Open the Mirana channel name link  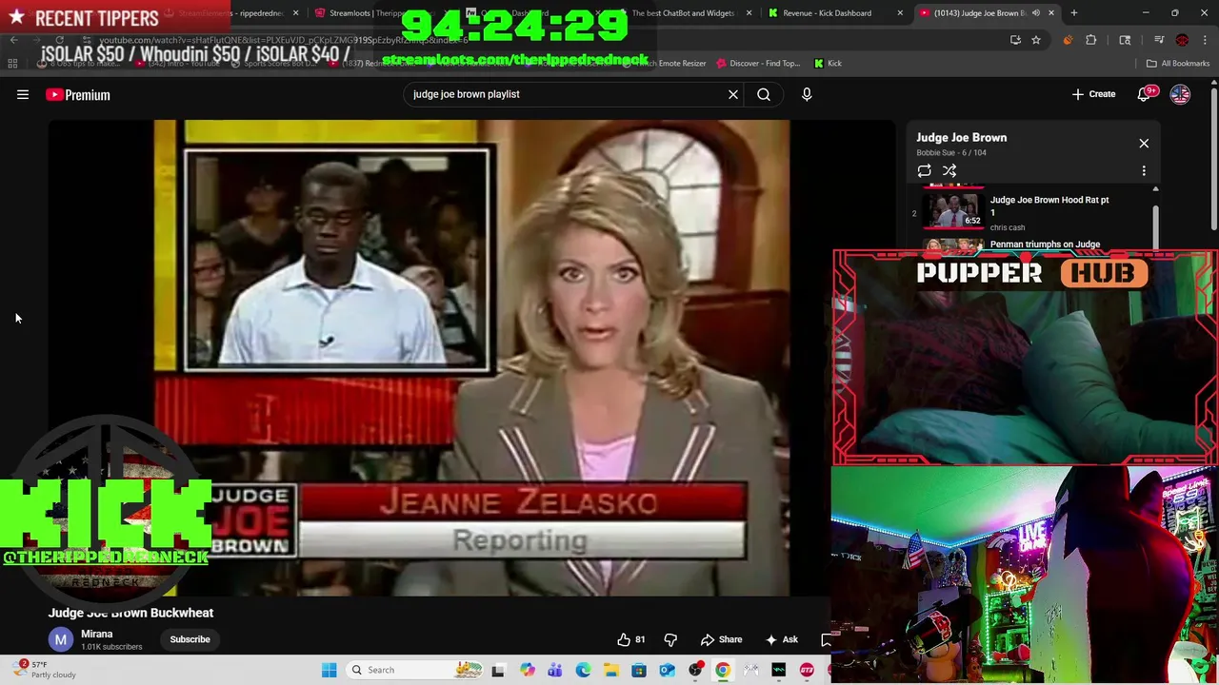[96, 634]
